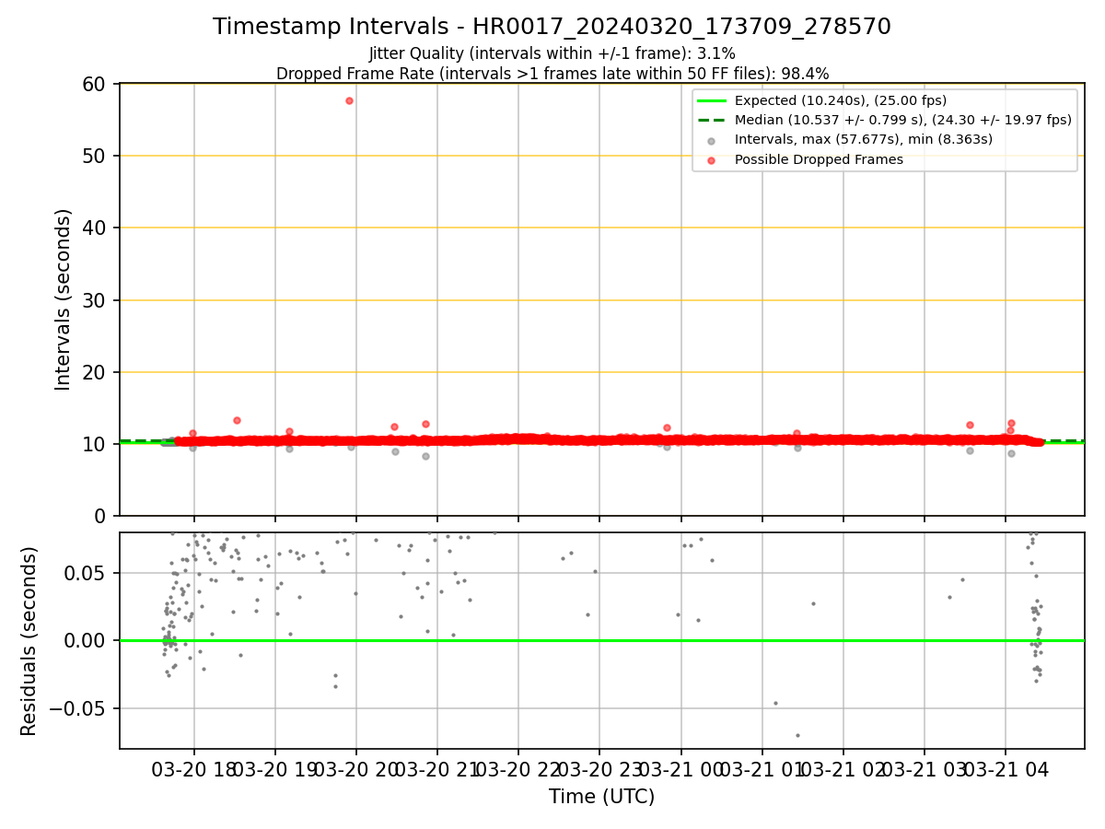The image size is (1105, 829).
Task: Click the Intervals (seconds) axis label
Action: 64,299
